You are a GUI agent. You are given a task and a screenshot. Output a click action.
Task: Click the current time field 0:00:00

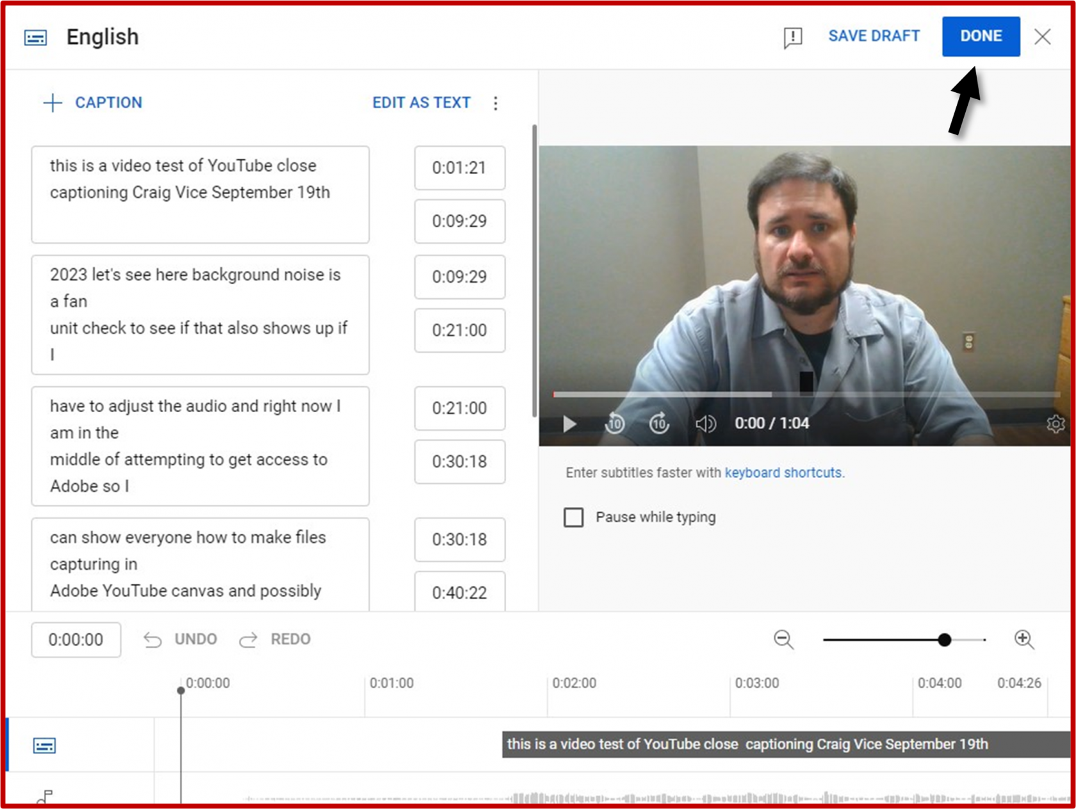pos(76,639)
